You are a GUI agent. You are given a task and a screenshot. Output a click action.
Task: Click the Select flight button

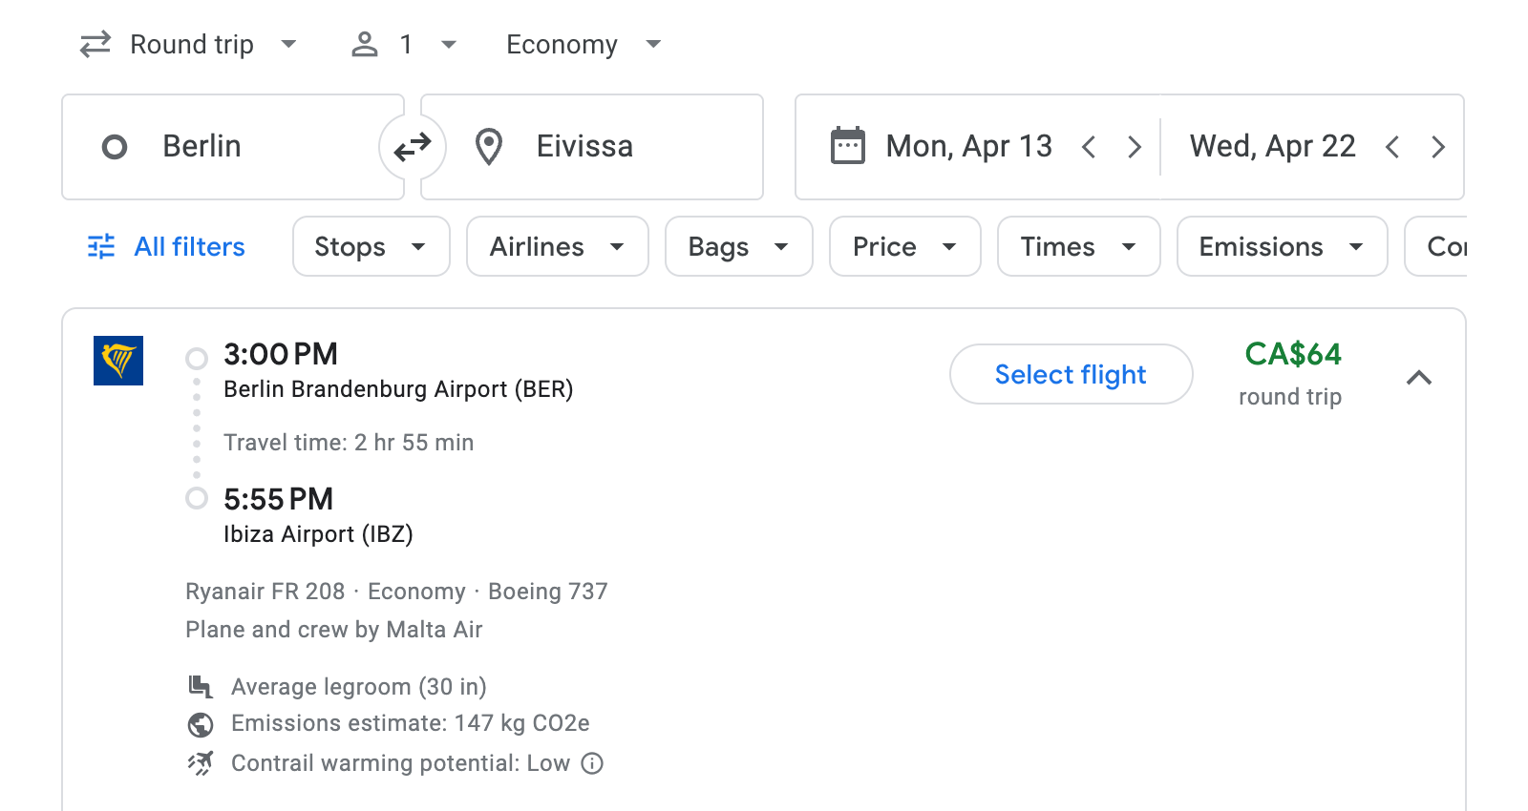click(x=1071, y=374)
